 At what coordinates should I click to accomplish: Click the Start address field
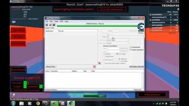click(118, 48)
